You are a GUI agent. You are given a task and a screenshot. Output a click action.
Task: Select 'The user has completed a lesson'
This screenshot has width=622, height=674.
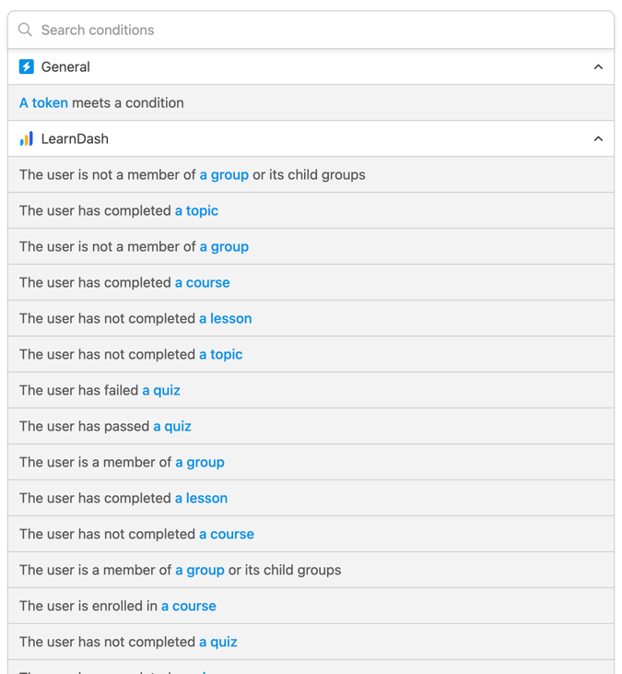(311, 498)
